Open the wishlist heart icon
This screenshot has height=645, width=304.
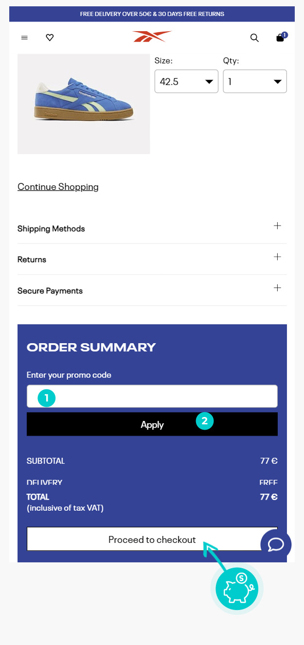[x=50, y=37]
